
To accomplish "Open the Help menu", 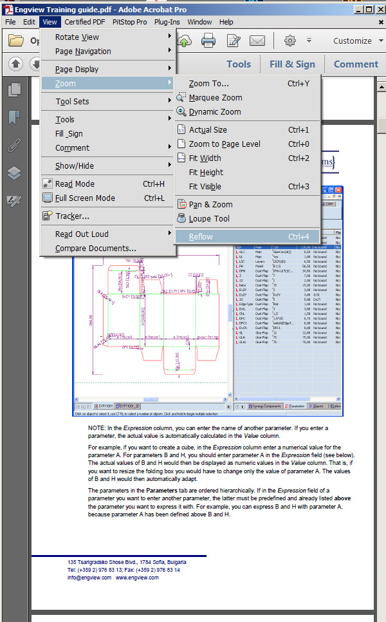I will [x=226, y=22].
